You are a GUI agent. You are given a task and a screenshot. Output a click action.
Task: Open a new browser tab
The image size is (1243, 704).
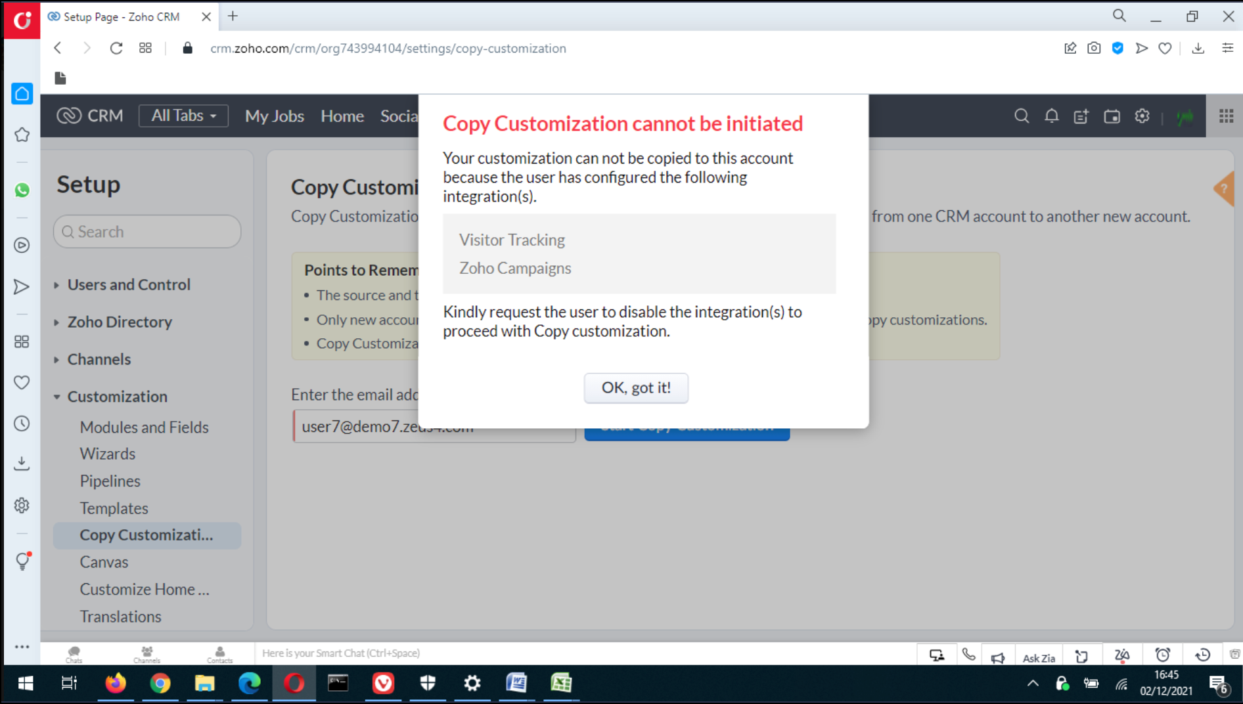click(x=233, y=16)
